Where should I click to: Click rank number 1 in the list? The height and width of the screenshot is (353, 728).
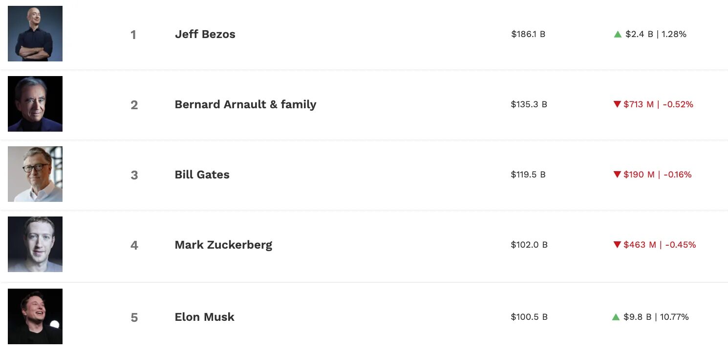click(133, 35)
